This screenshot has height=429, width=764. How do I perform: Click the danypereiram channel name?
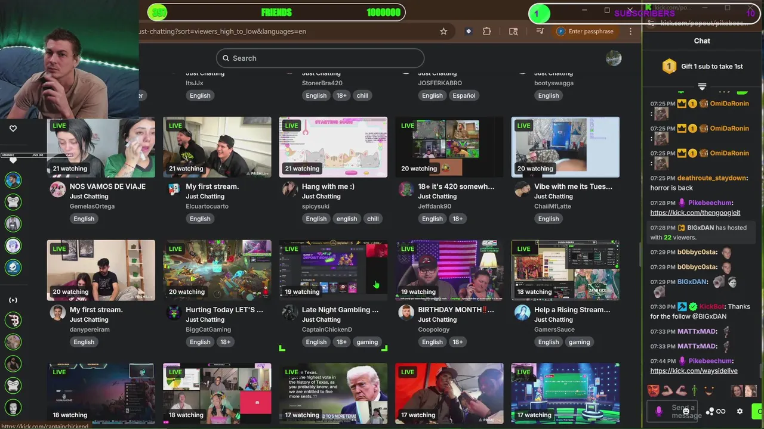[x=90, y=329]
